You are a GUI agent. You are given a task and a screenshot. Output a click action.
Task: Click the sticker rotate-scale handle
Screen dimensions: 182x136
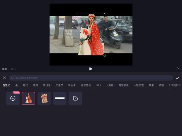104,55
